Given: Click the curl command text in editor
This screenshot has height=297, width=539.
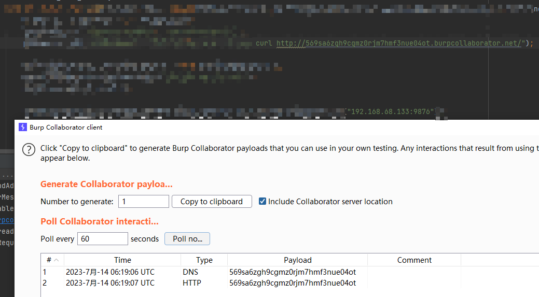Looking at the screenshot, I should (264, 43).
